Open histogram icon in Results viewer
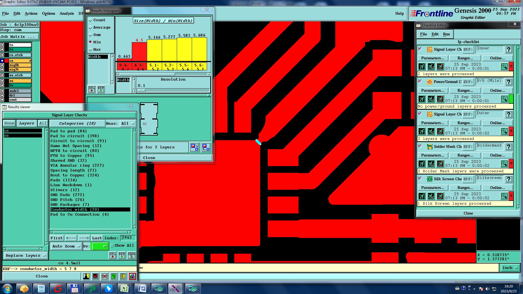Screen dimensions: 523x294 tap(132, 276)
